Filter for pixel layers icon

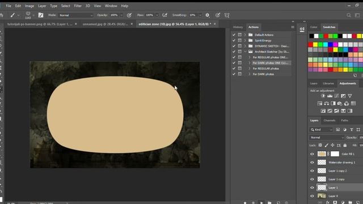338,130
